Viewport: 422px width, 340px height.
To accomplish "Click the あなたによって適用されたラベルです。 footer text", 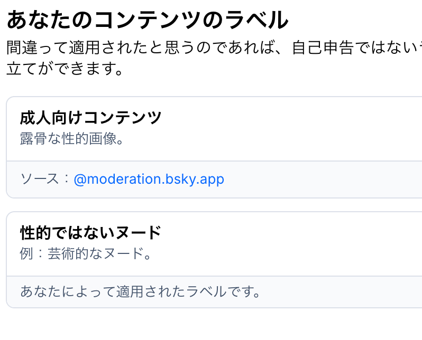I will (x=141, y=291).
